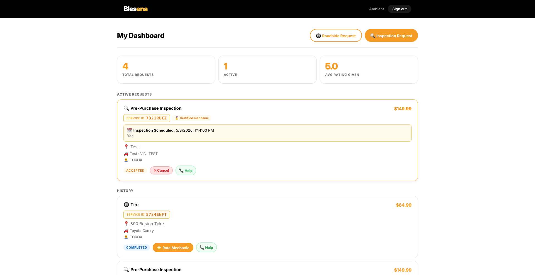
Task: Click the phone icon in the active request's Help button
Action: pyautogui.click(x=181, y=171)
